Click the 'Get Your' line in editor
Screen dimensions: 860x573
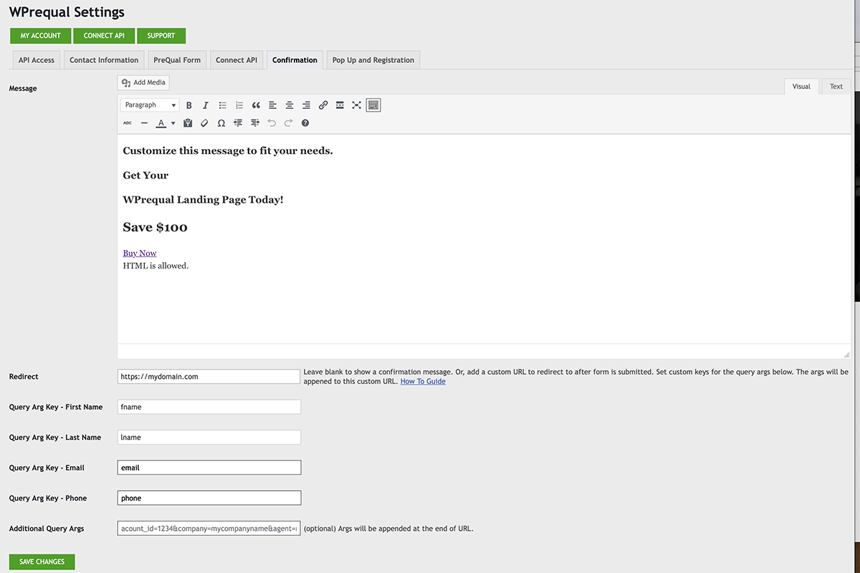point(146,175)
